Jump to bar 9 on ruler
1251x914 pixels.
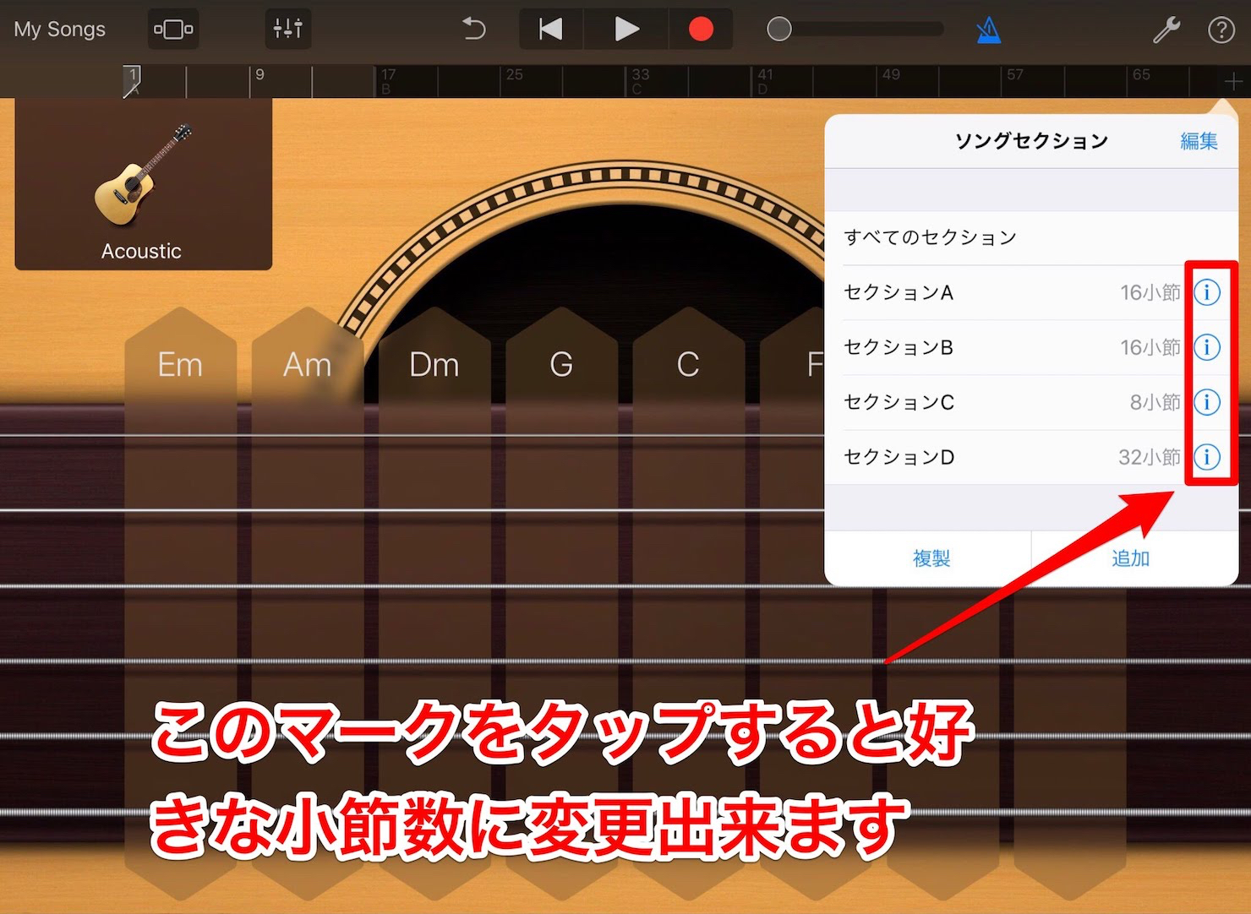(x=259, y=75)
